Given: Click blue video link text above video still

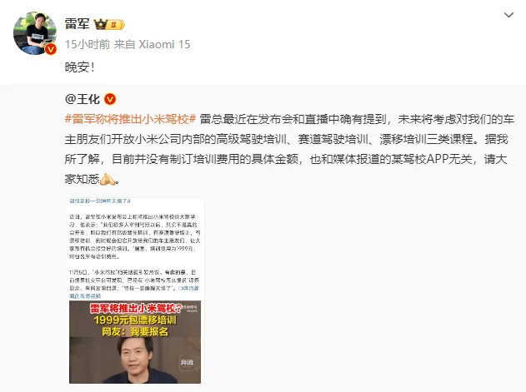Looking at the screenshot, I should 85,296.
